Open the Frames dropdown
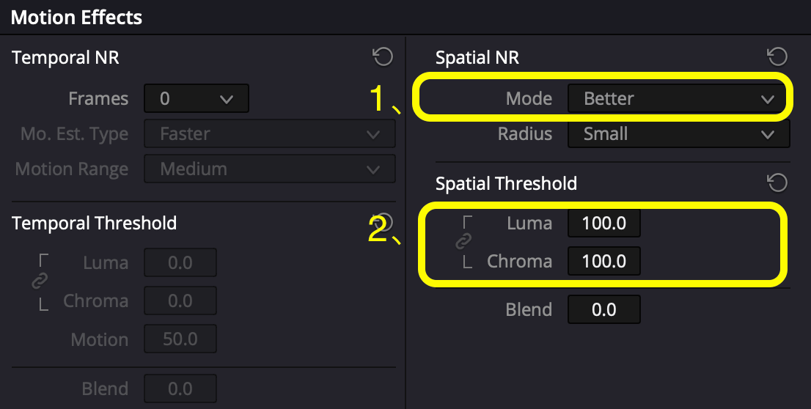 click(197, 98)
